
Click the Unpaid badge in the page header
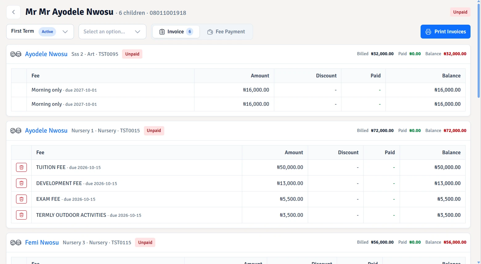tap(460, 12)
